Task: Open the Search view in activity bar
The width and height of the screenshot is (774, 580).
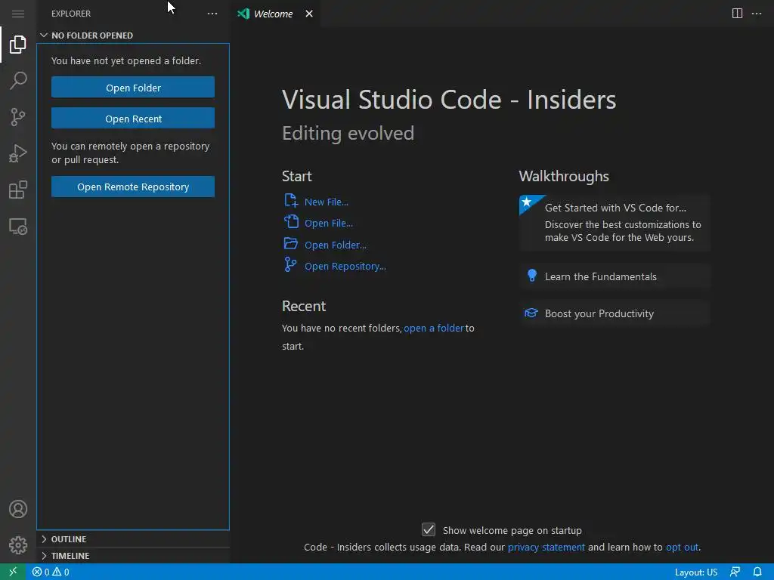Action: pos(18,80)
